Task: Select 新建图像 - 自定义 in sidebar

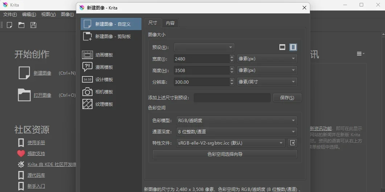Action: coord(111,24)
